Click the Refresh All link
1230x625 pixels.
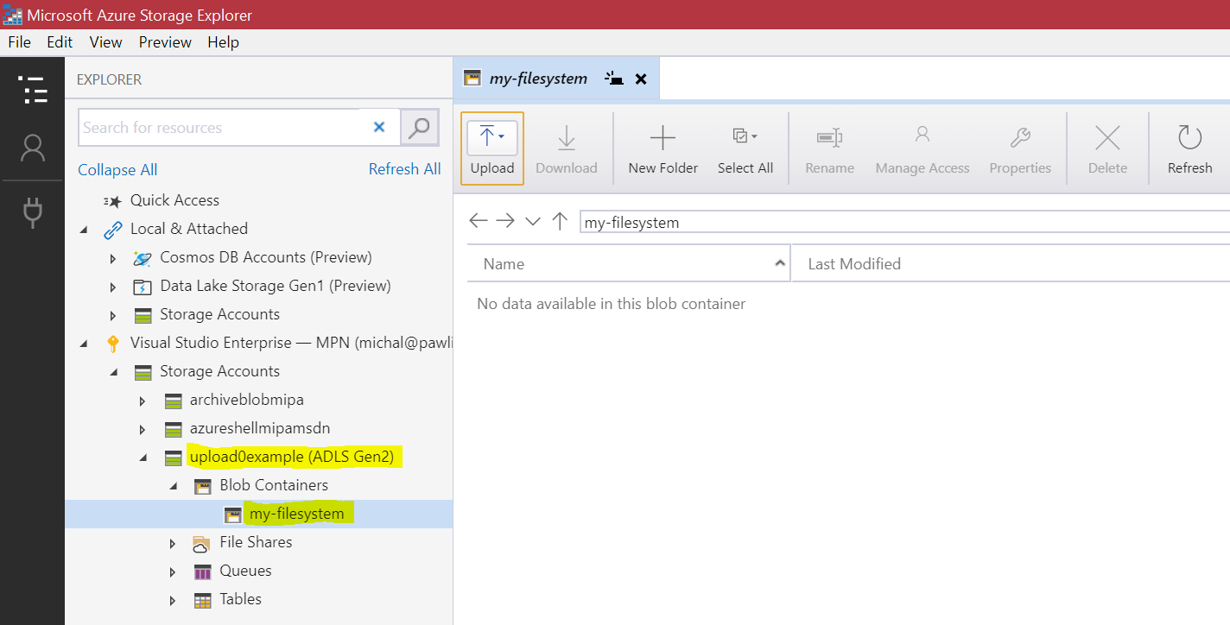(404, 169)
